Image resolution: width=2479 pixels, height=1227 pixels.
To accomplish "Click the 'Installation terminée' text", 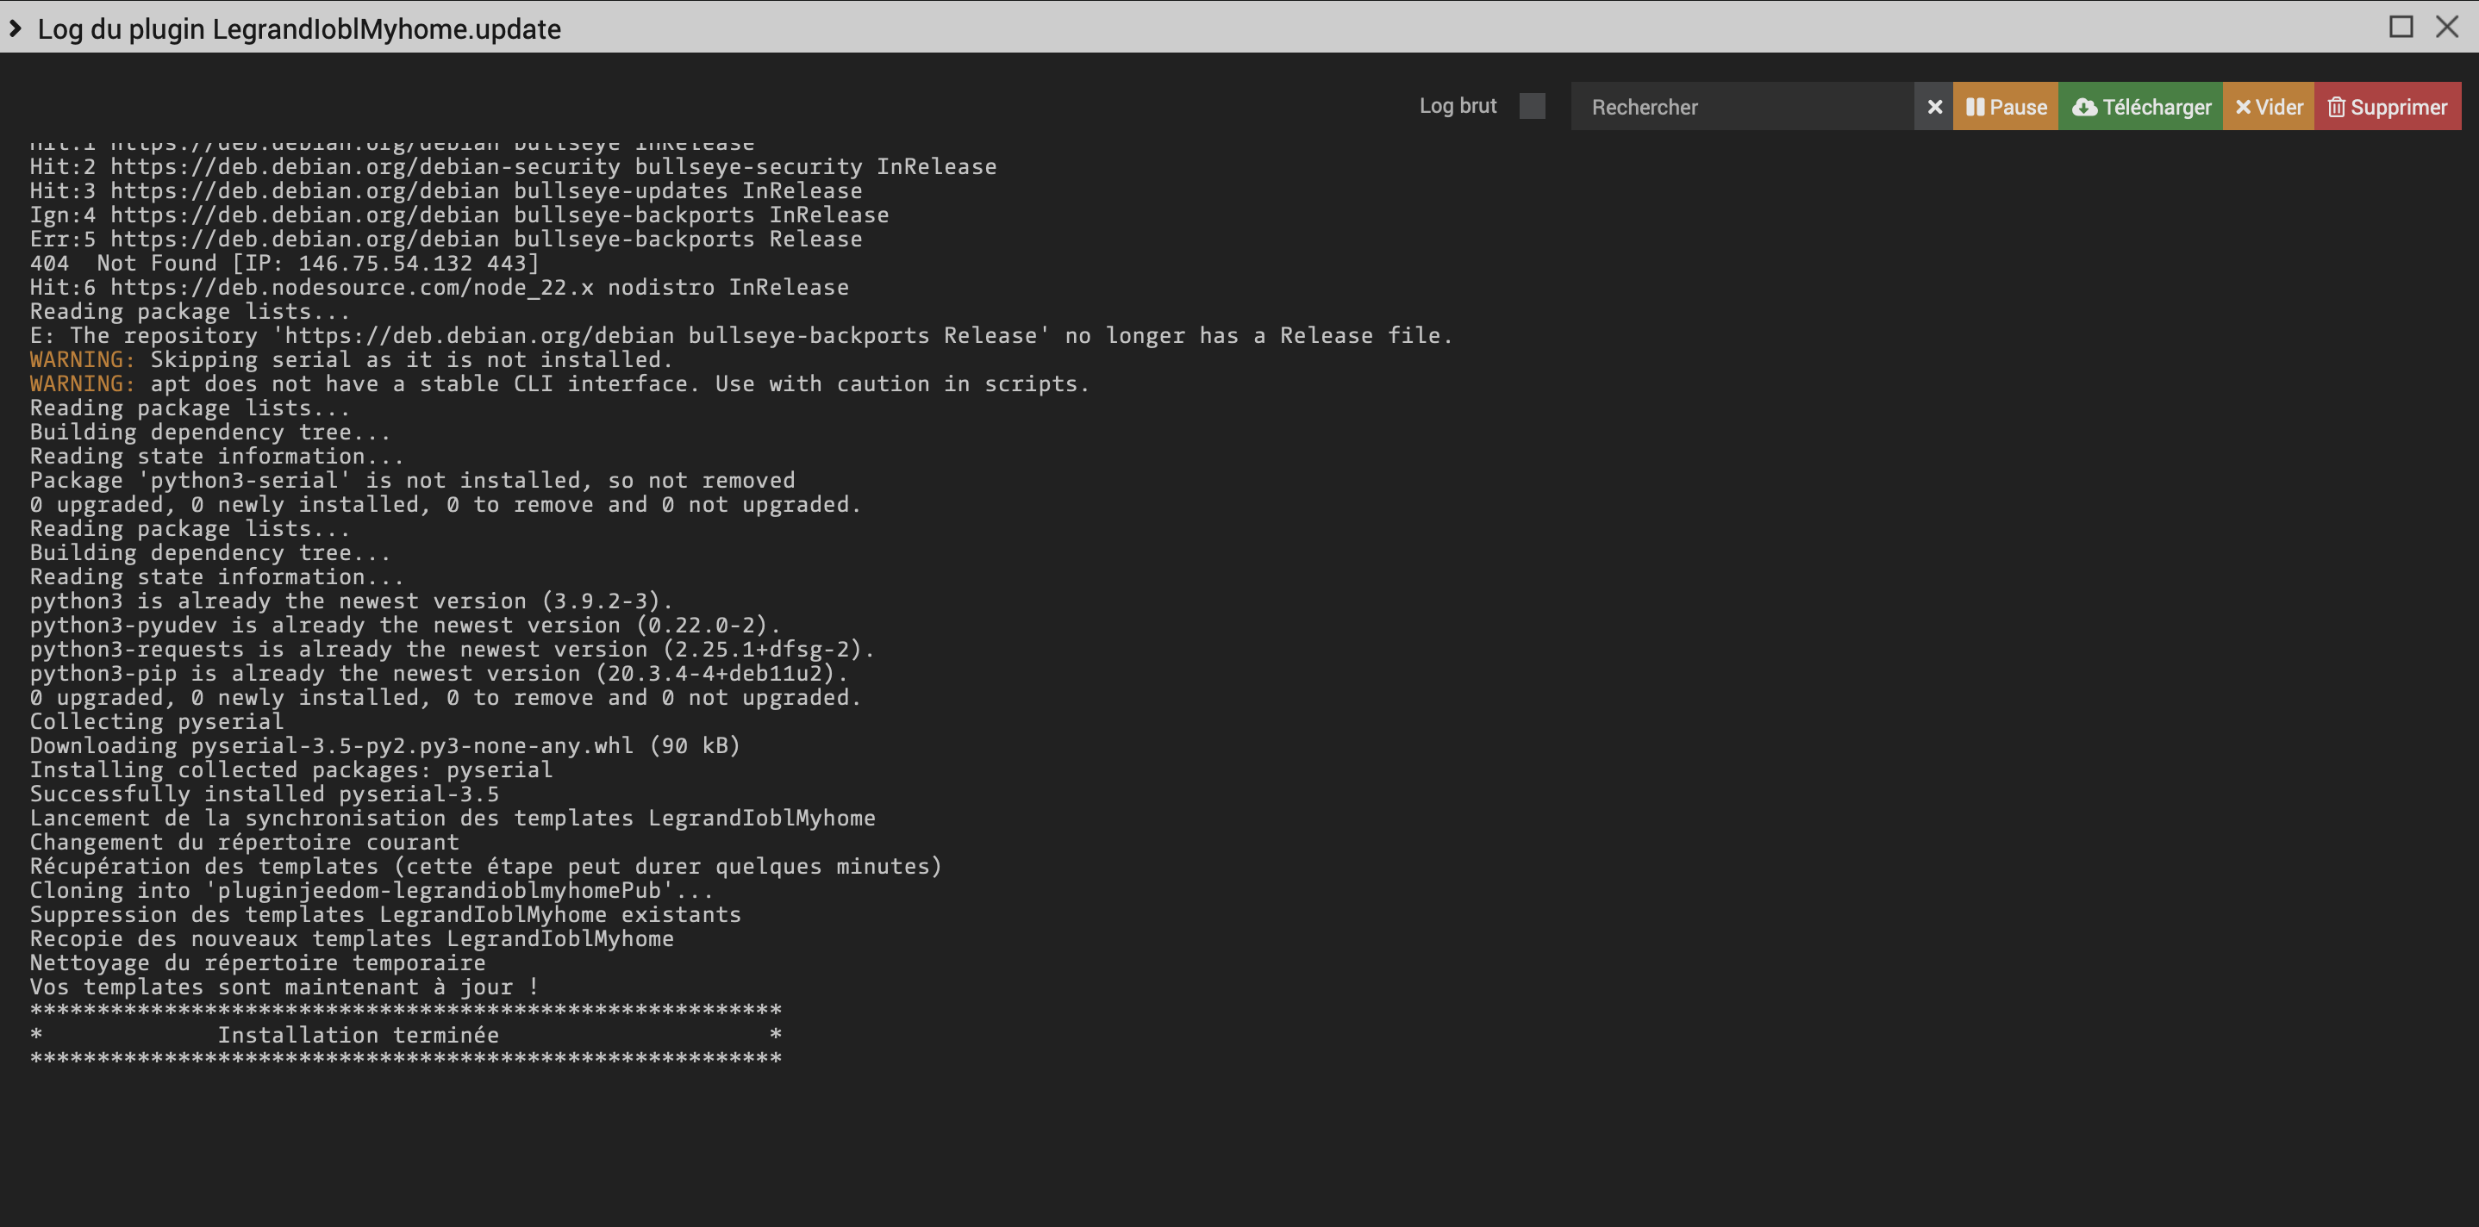I will [358, 1035].
